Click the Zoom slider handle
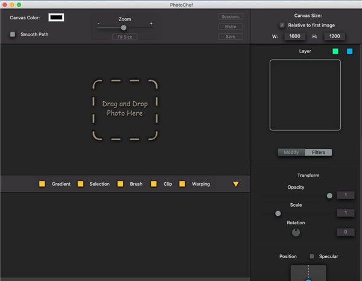The width and height of the screenshot is (362, 281). tap(124, 28)
